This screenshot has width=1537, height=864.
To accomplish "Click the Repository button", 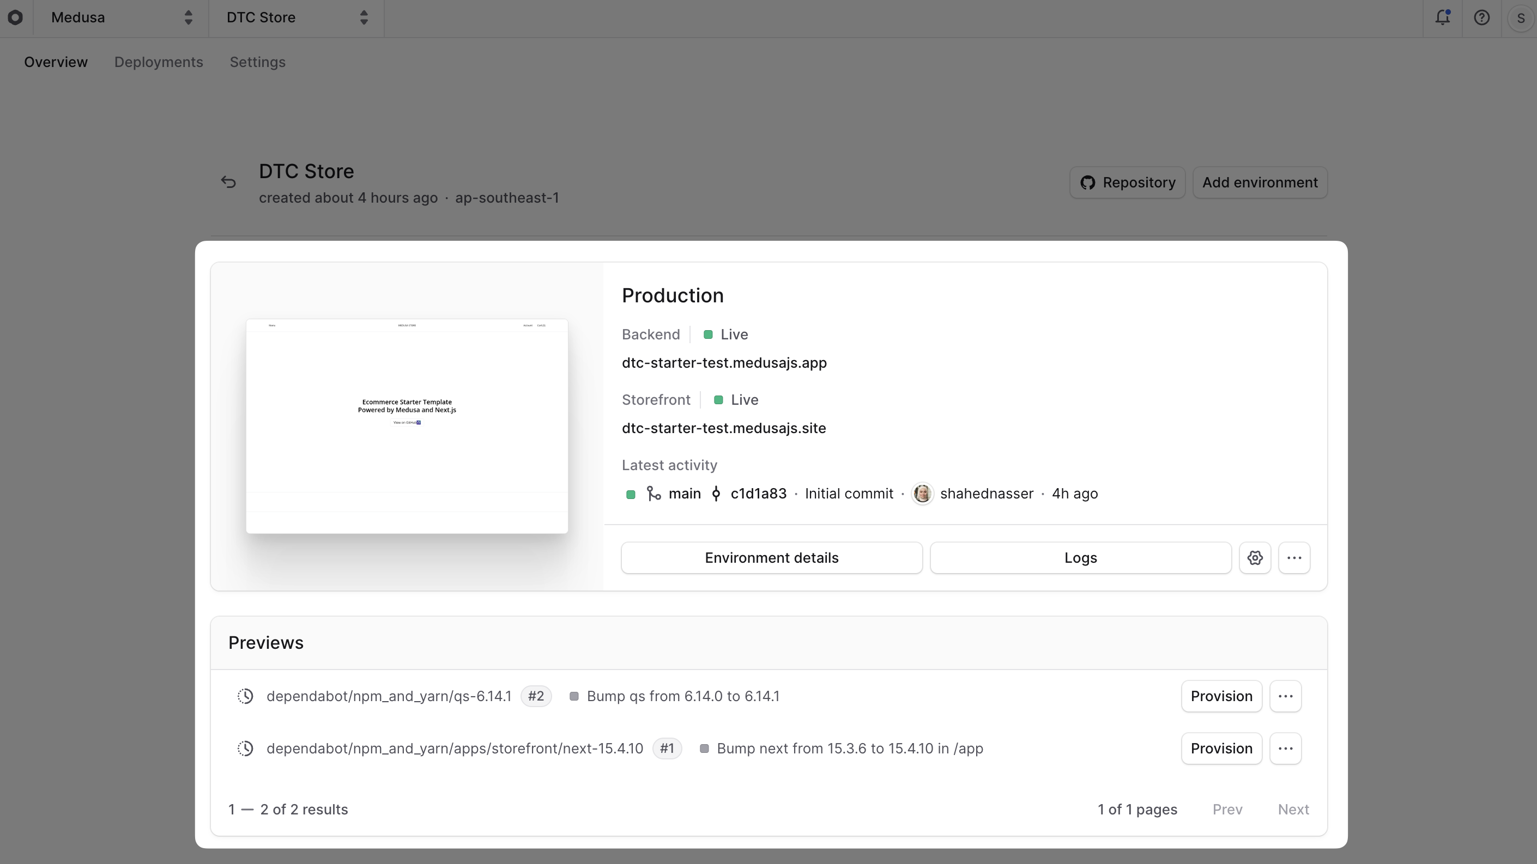I will click(x=1127, y=182).
